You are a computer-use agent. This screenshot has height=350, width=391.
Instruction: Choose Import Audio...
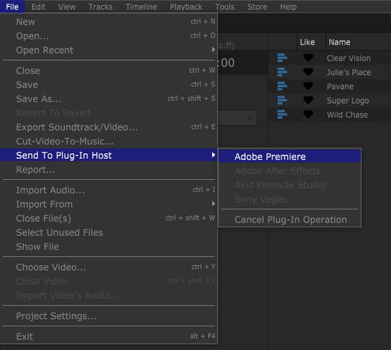[109, 190]
